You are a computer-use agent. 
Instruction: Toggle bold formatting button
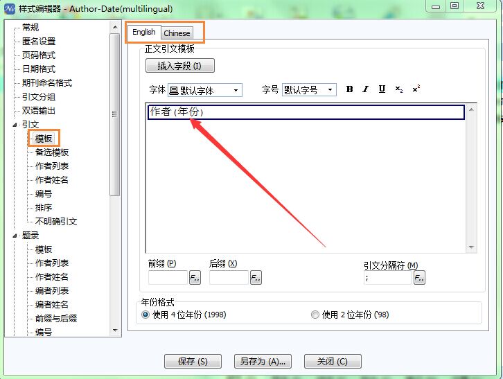click(x=349, y=89)
